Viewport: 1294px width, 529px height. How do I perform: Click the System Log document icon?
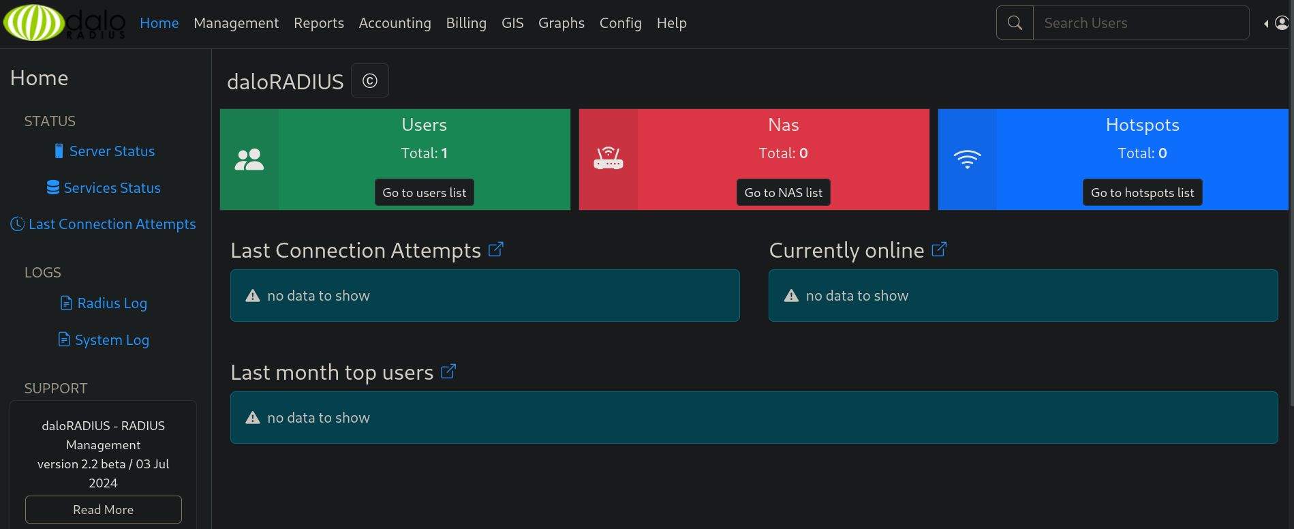pos(64,339)
